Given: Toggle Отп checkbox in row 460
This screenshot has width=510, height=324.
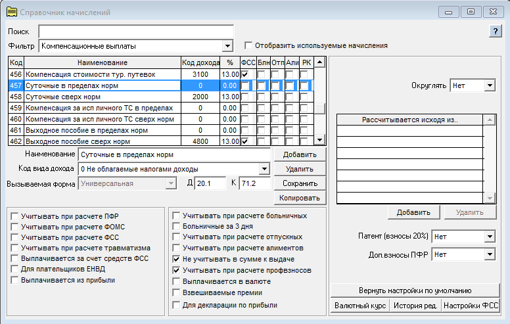Looking at the screenshot, I should click(275, 119).
